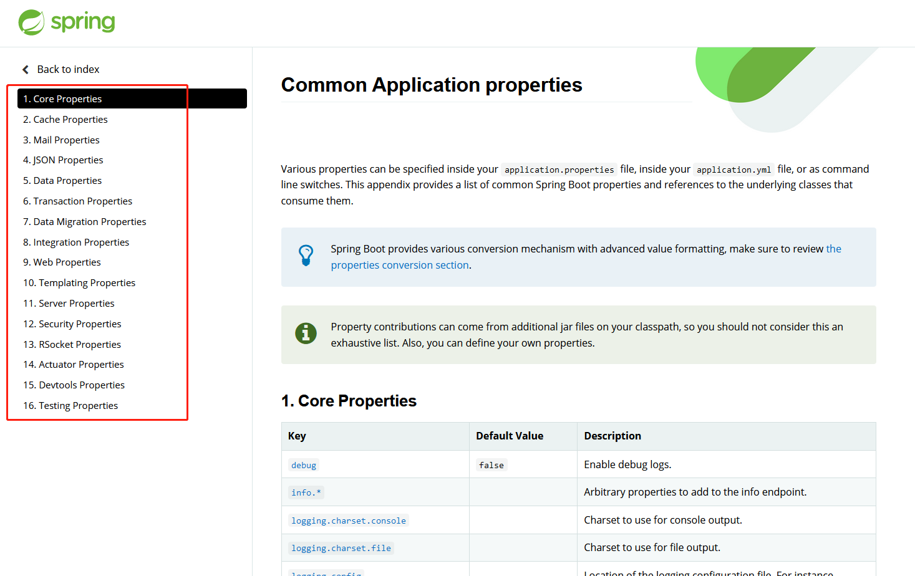Click the Back to index chevron arrow
The height and width of the screenshot is (576, 915).
[x=26, y=69]
